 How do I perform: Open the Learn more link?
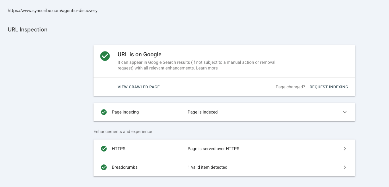pyautogui.click(x=207, y=68)
